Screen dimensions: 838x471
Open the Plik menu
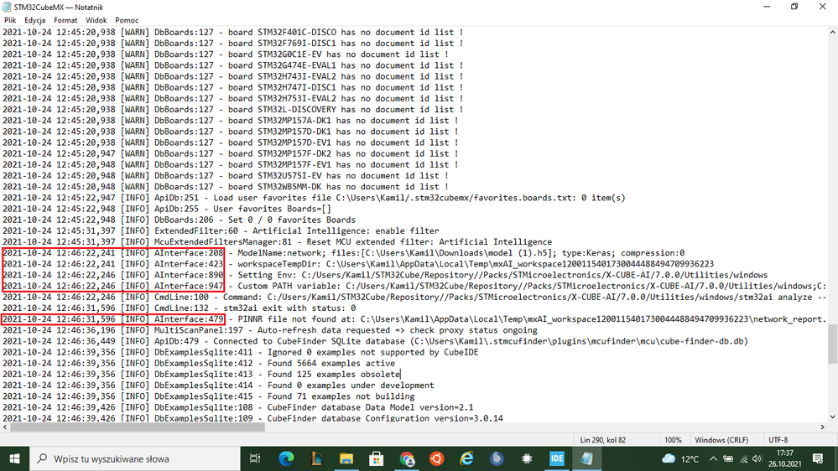pos(10,20)
